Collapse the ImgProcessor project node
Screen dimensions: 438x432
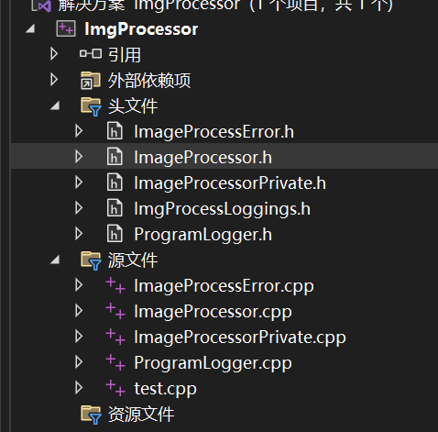coord(30,29)
